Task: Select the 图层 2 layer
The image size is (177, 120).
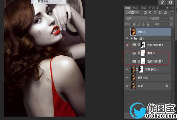Action: [x=151, y=32]
